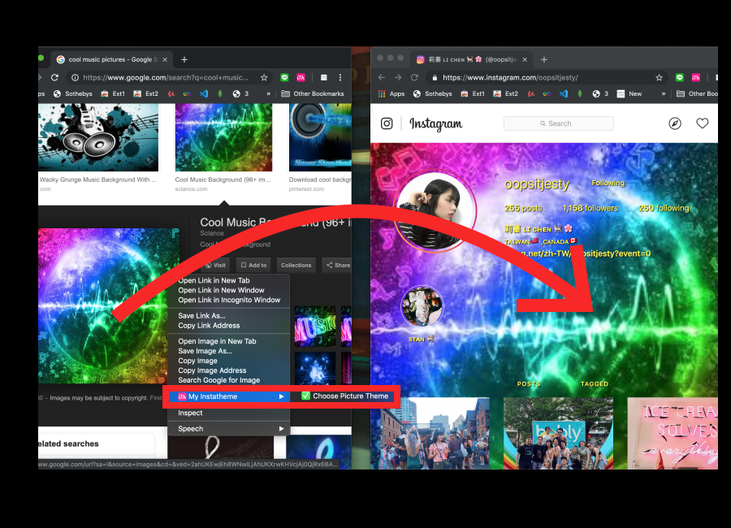Choose Inspect in context menu
Image resolution: width=731 pixels, height=528 pixels.
pyautogui.click(x=228, y=413)
